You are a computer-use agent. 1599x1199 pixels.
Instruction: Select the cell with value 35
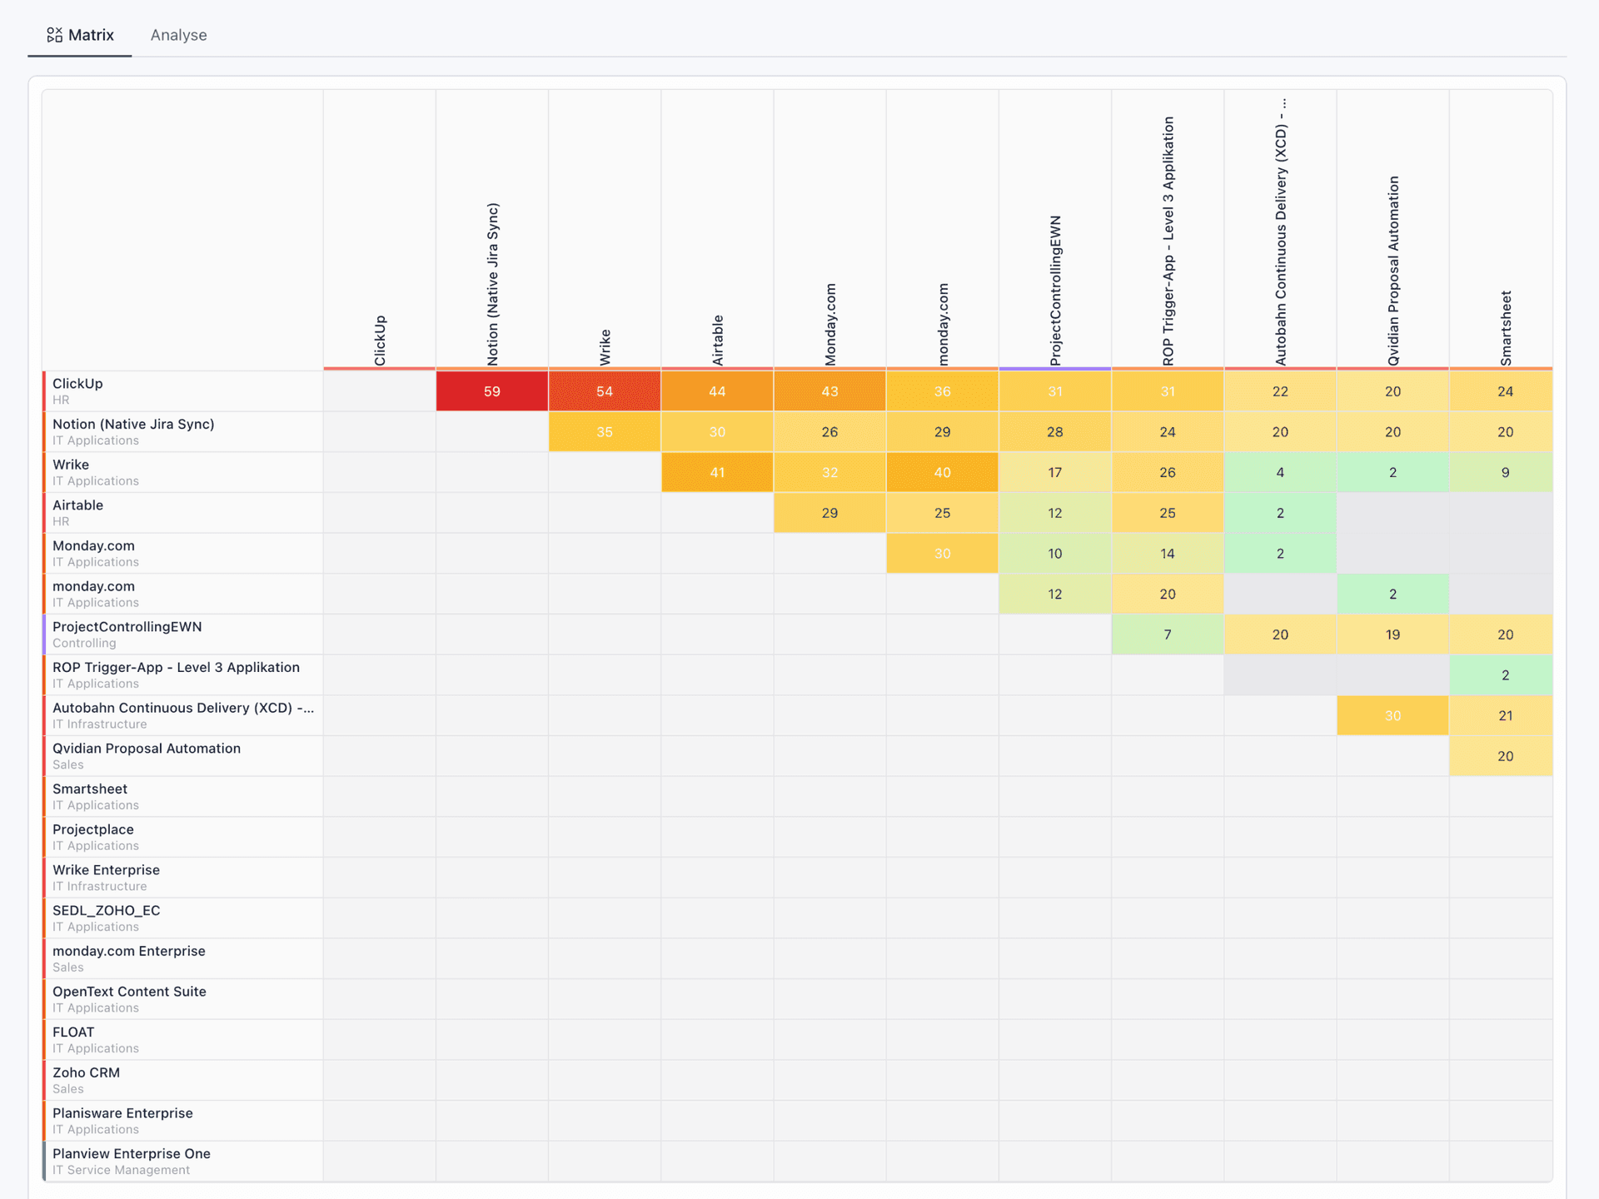[x=605, y=432]
